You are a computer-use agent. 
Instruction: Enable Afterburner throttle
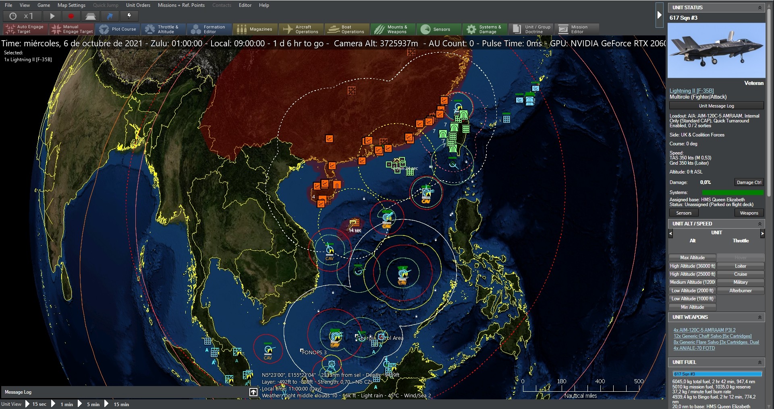coord(741,290)
